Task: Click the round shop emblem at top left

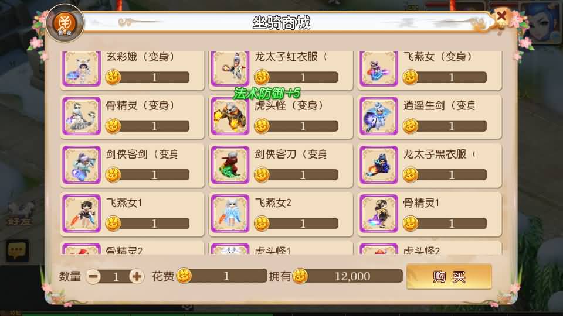Action: [65, 23]
